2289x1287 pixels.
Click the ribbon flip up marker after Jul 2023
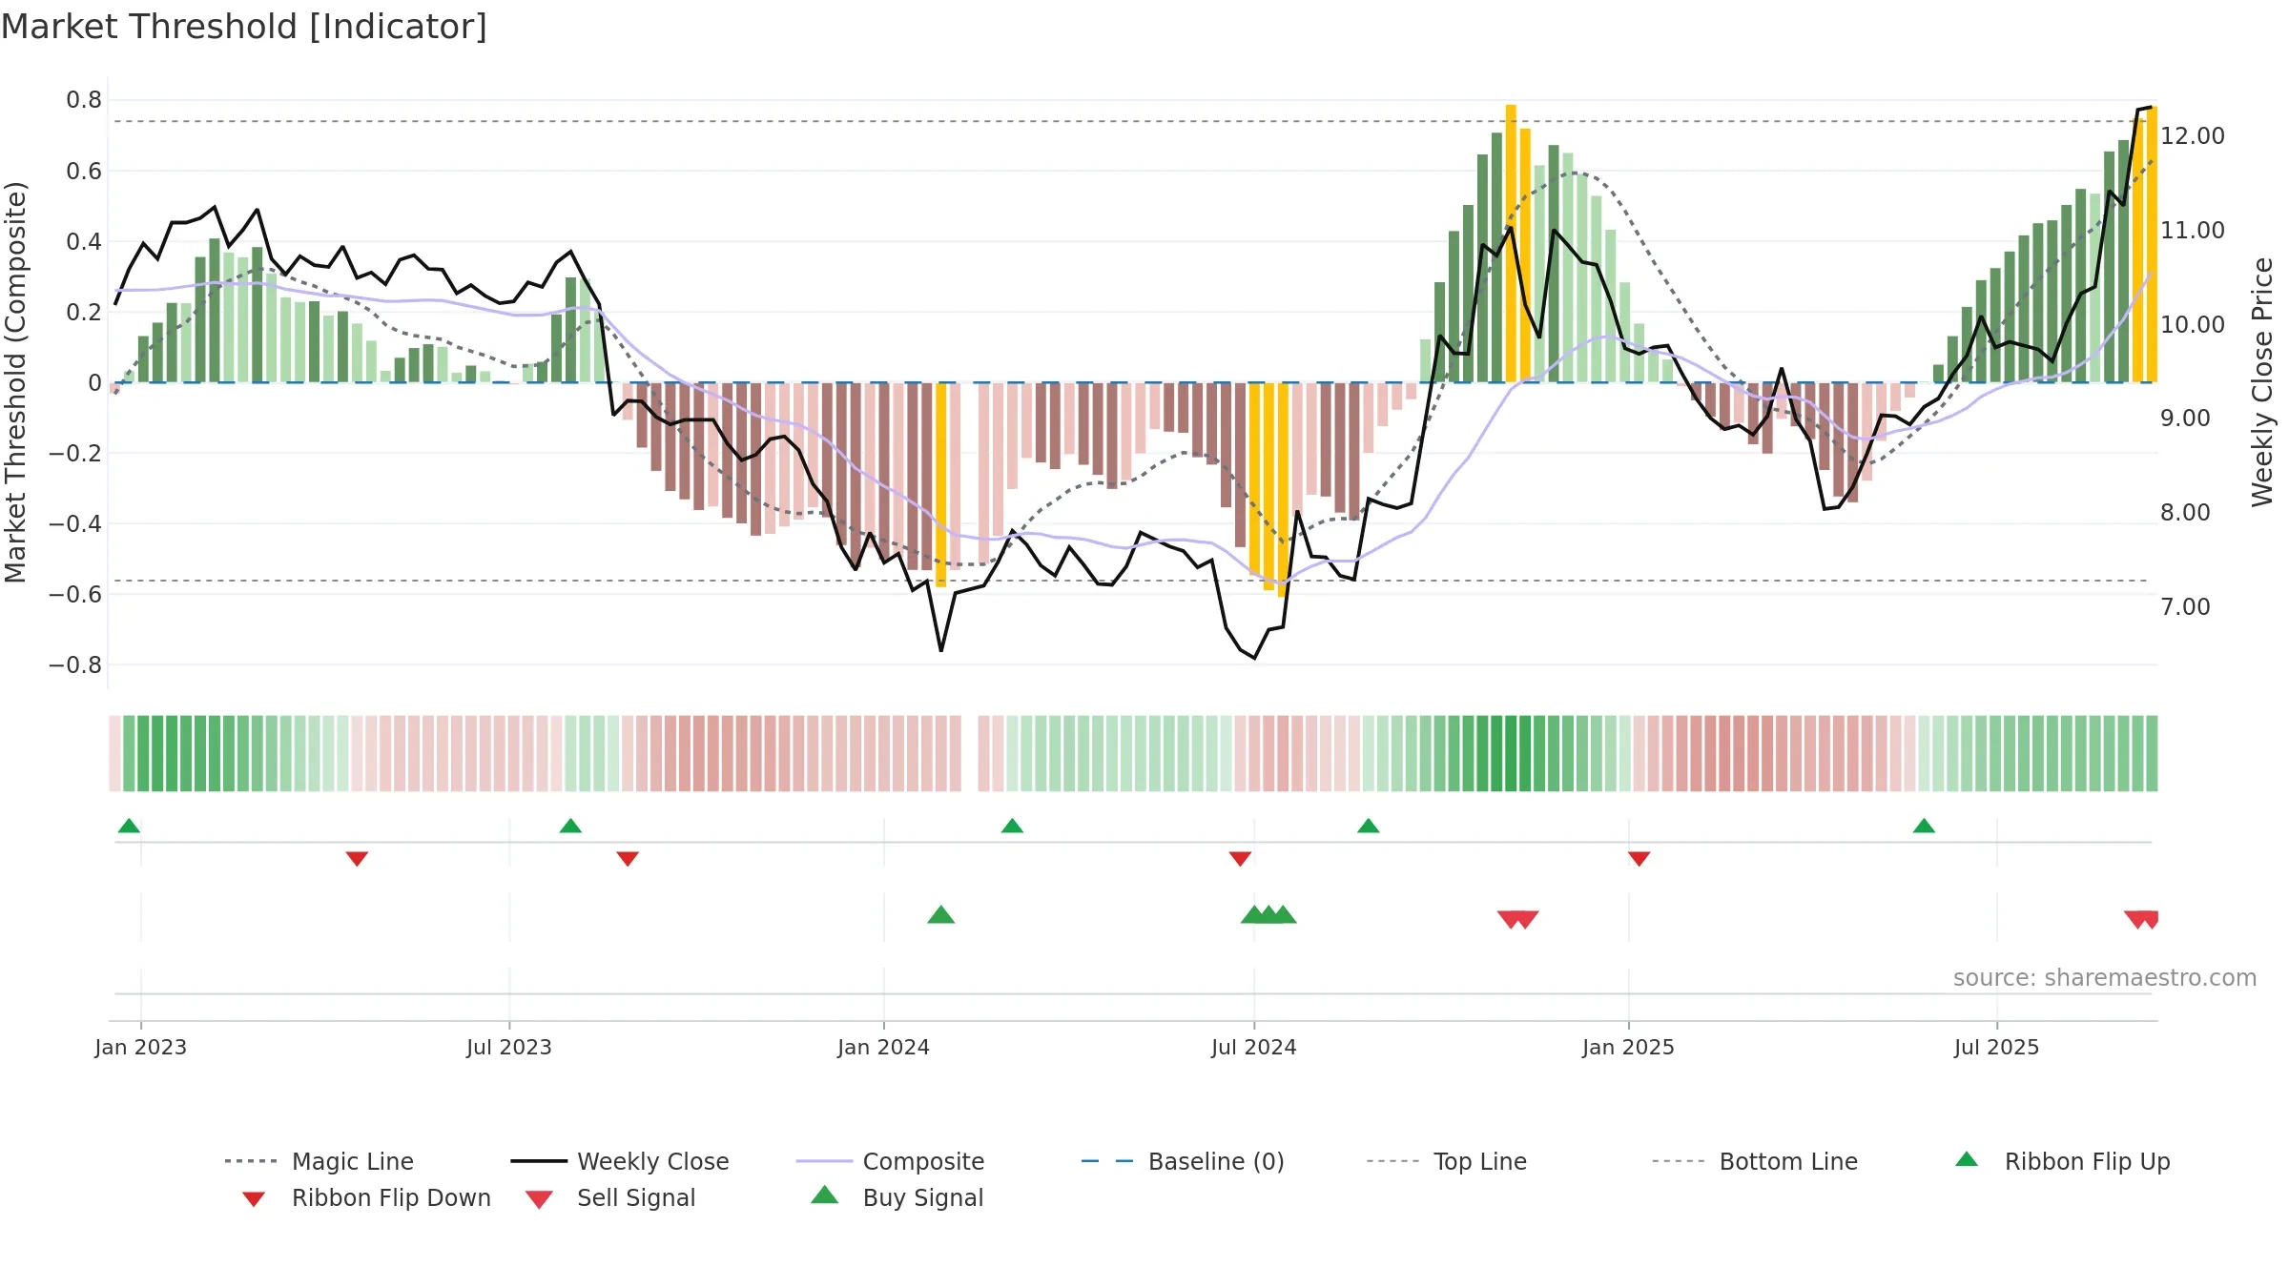tap(570, 826)
